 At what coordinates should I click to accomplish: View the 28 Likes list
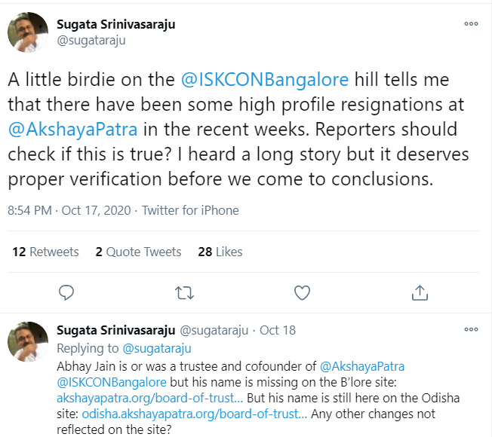pos(218,252)
